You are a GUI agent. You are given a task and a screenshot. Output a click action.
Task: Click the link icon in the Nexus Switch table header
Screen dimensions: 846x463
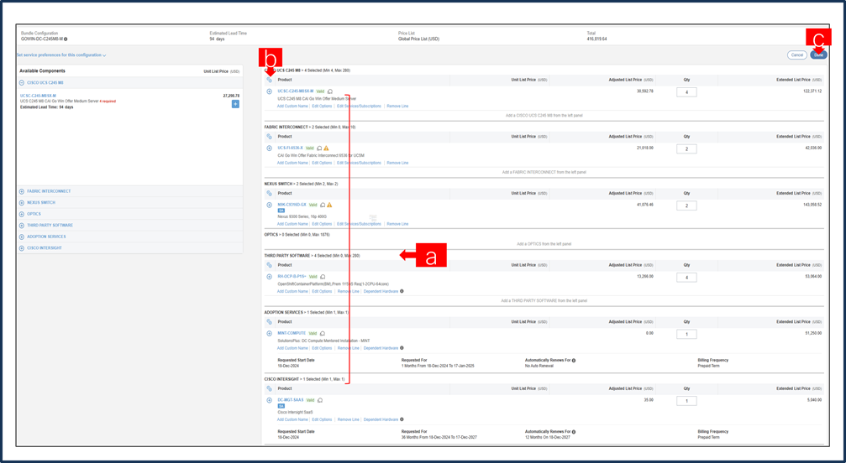point(269,193)
